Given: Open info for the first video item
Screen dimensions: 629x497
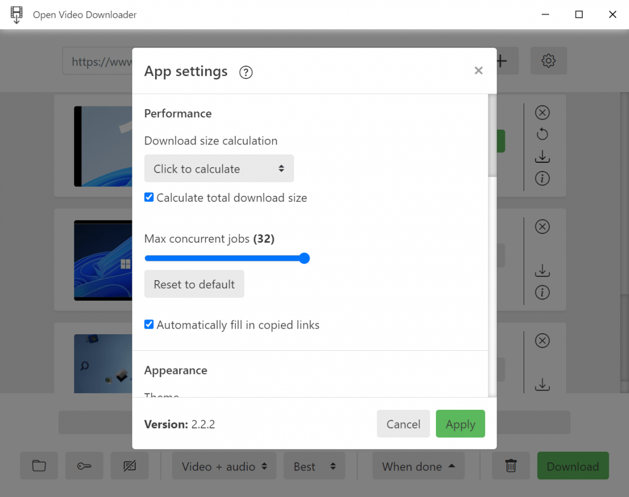Looking at the screenshot, I should (x=542, y=178).
